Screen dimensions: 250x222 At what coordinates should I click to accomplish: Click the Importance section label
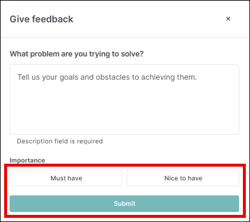click(27, 160)
